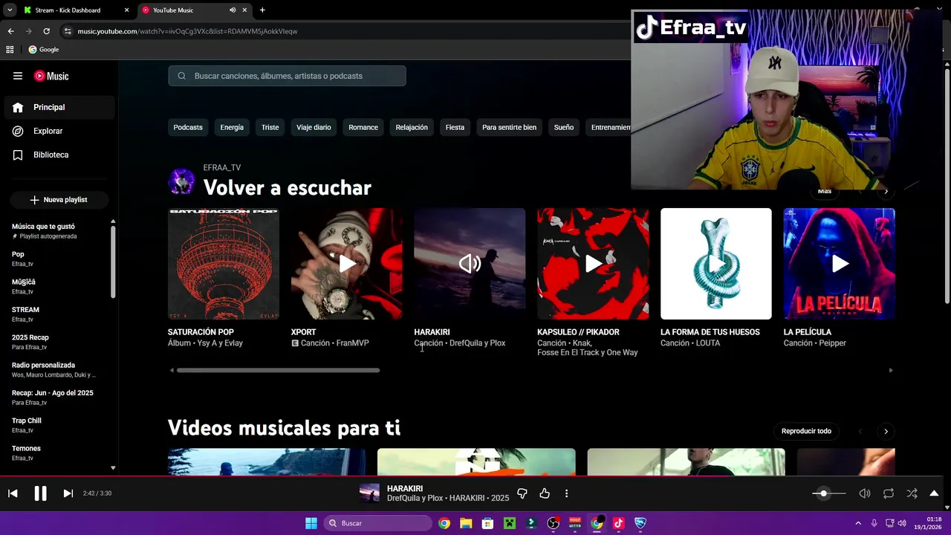Viewport: 951px width, 535px height.
Task: Open Biblioteca section
Action: (x=59, y=155)
